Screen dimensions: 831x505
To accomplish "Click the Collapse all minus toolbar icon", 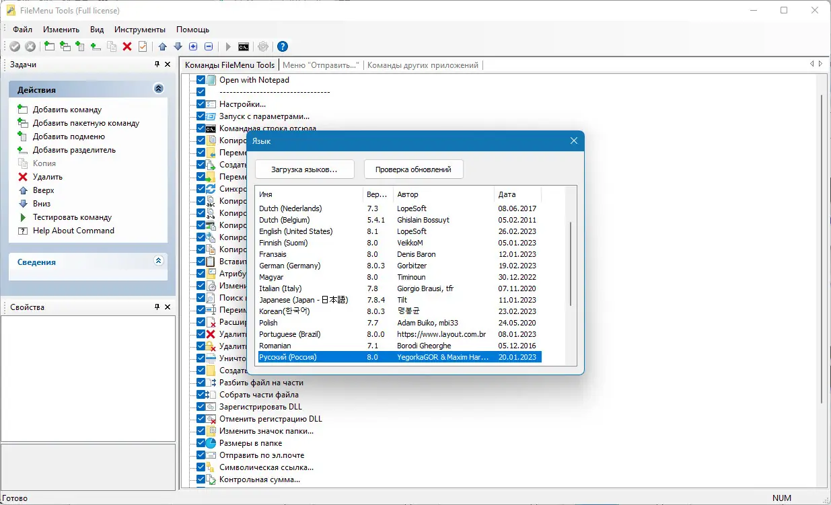I will click(209, 46).
